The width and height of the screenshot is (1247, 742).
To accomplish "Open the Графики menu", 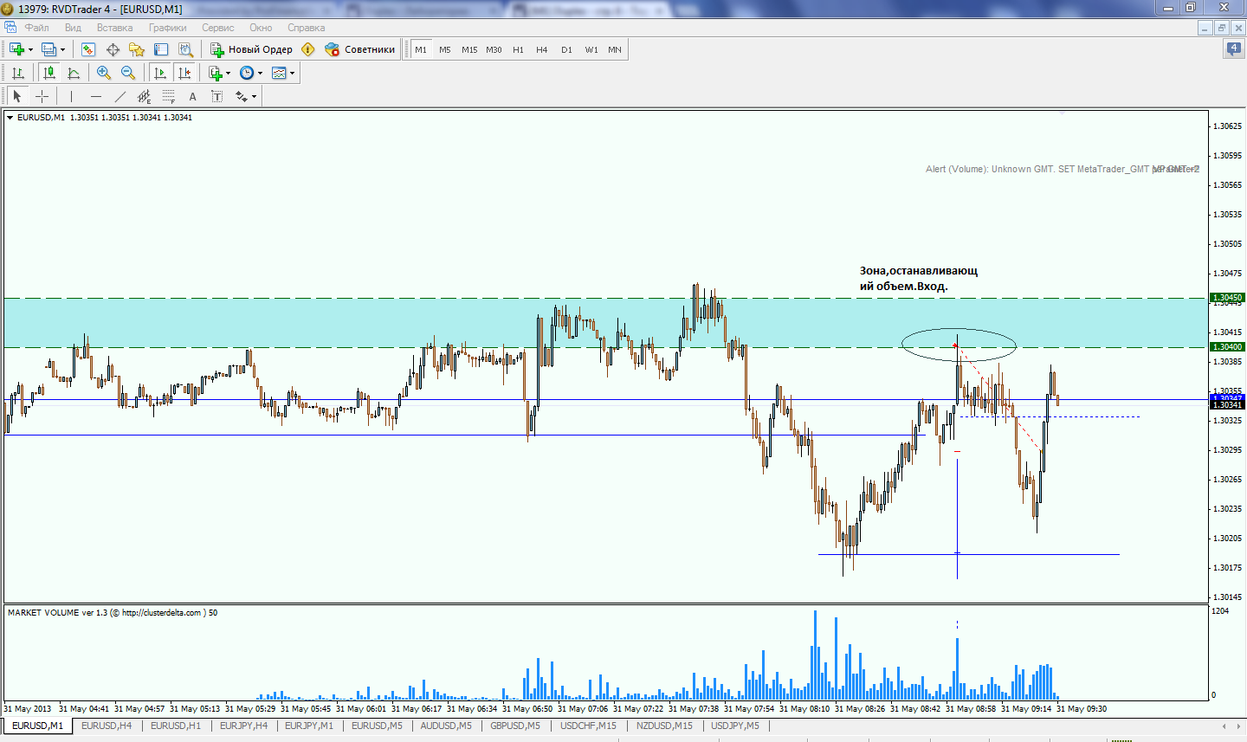I will (167, 28).
